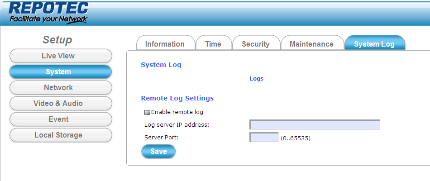Click the Remote Log Settings heading
The height and width of the screenshot is (181, 430).
(177, 98)
